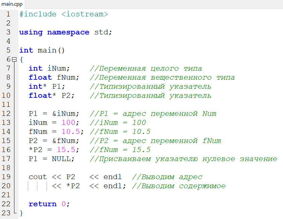Viewport: 283px width, 219px height.
Task: Click 'fNum;' declaration on line 8
Action: click(68, 77)
